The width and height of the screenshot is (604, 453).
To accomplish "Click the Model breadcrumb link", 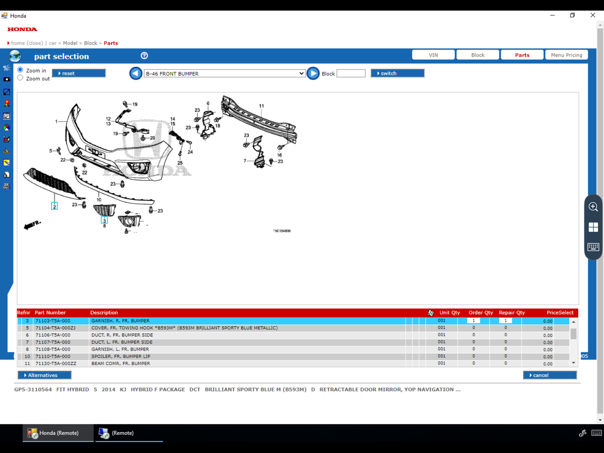I will tap(70, 43).
